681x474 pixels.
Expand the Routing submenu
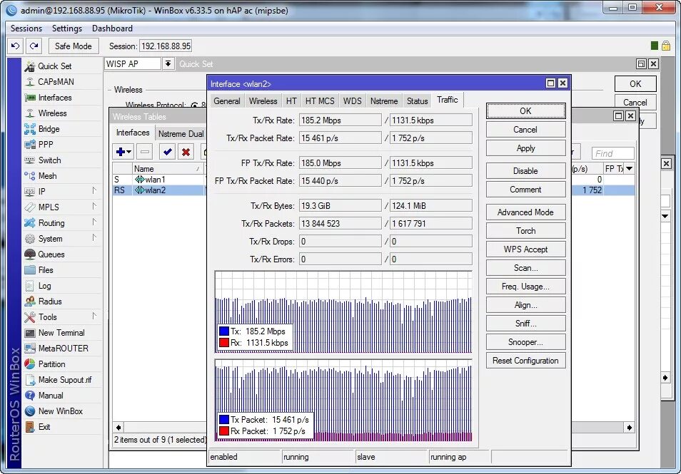point(94,222)
